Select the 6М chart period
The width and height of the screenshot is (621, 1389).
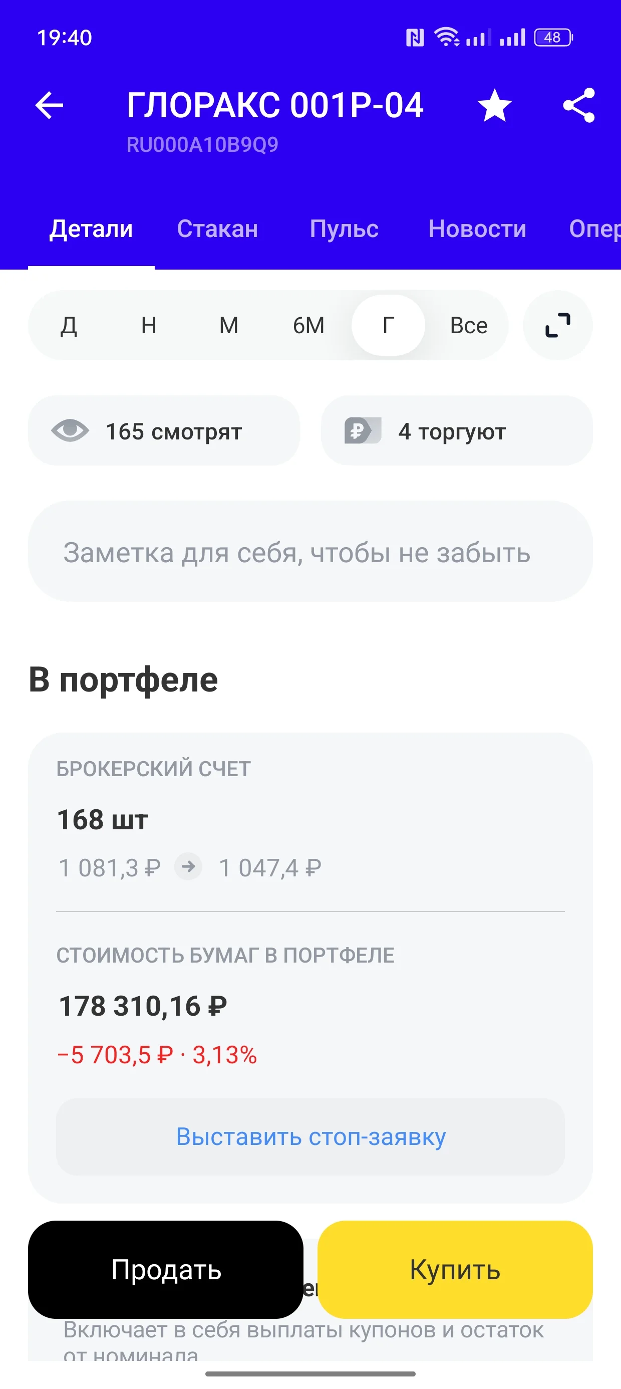coord(308,325)
